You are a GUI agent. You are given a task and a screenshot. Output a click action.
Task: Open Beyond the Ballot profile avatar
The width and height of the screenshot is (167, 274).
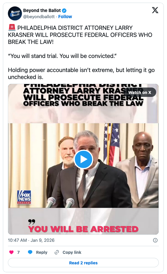[15, 13]
